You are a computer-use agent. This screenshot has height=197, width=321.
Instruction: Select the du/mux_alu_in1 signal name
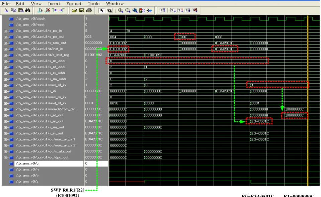(46, 139)
